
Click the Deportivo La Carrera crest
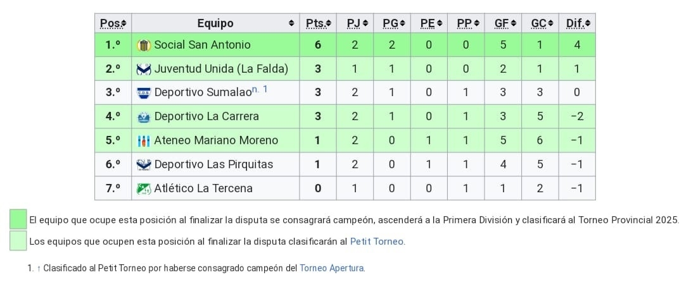pyautogui.click(x=144, y=117)
